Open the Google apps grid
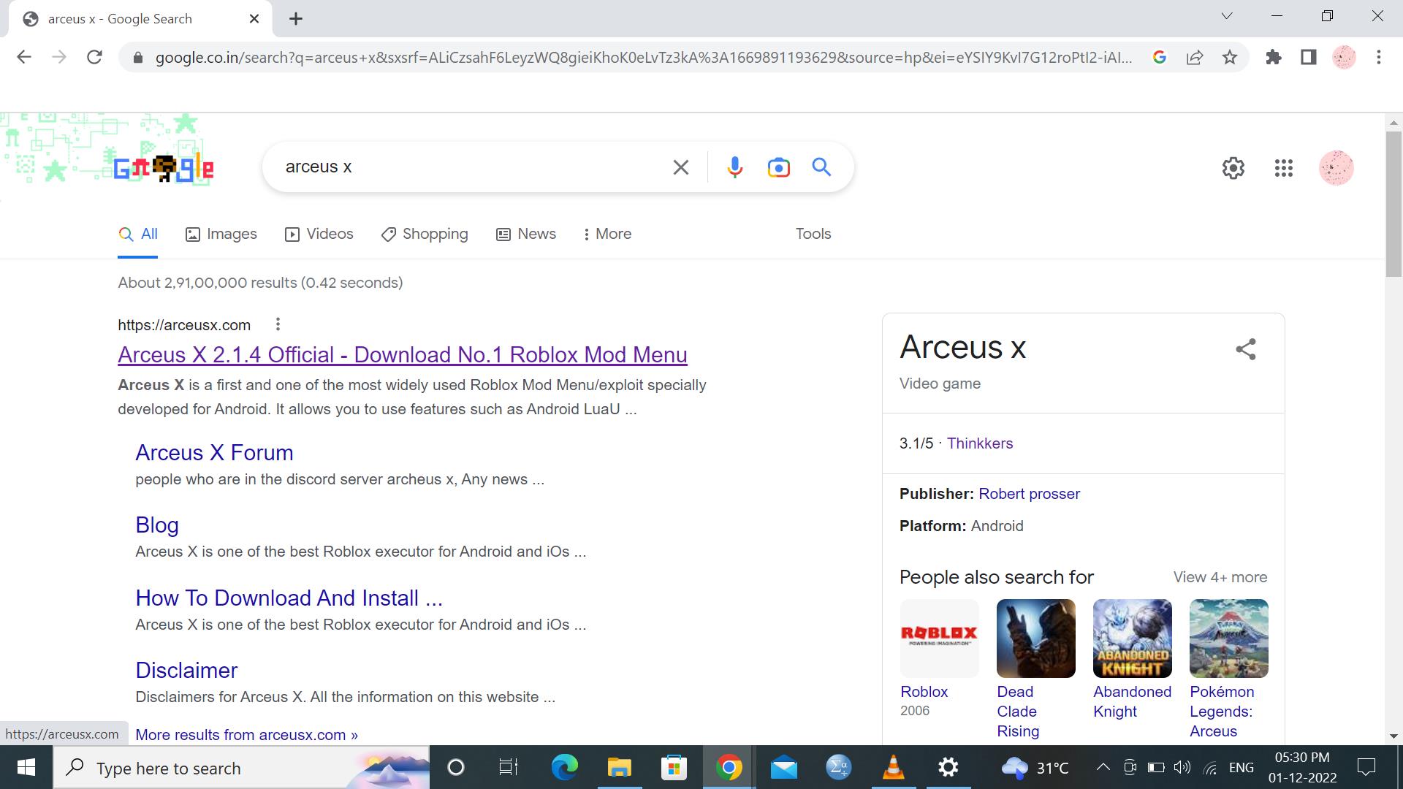Screen dimensions: 1403x789 (x=1284, y=168)
